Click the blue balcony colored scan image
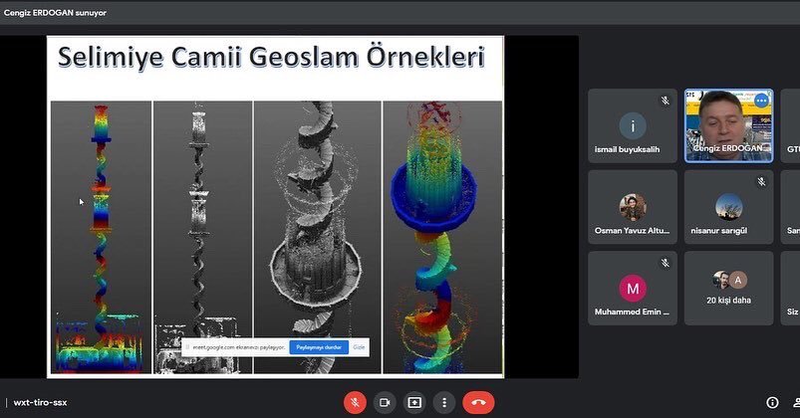 pos(442,237)
